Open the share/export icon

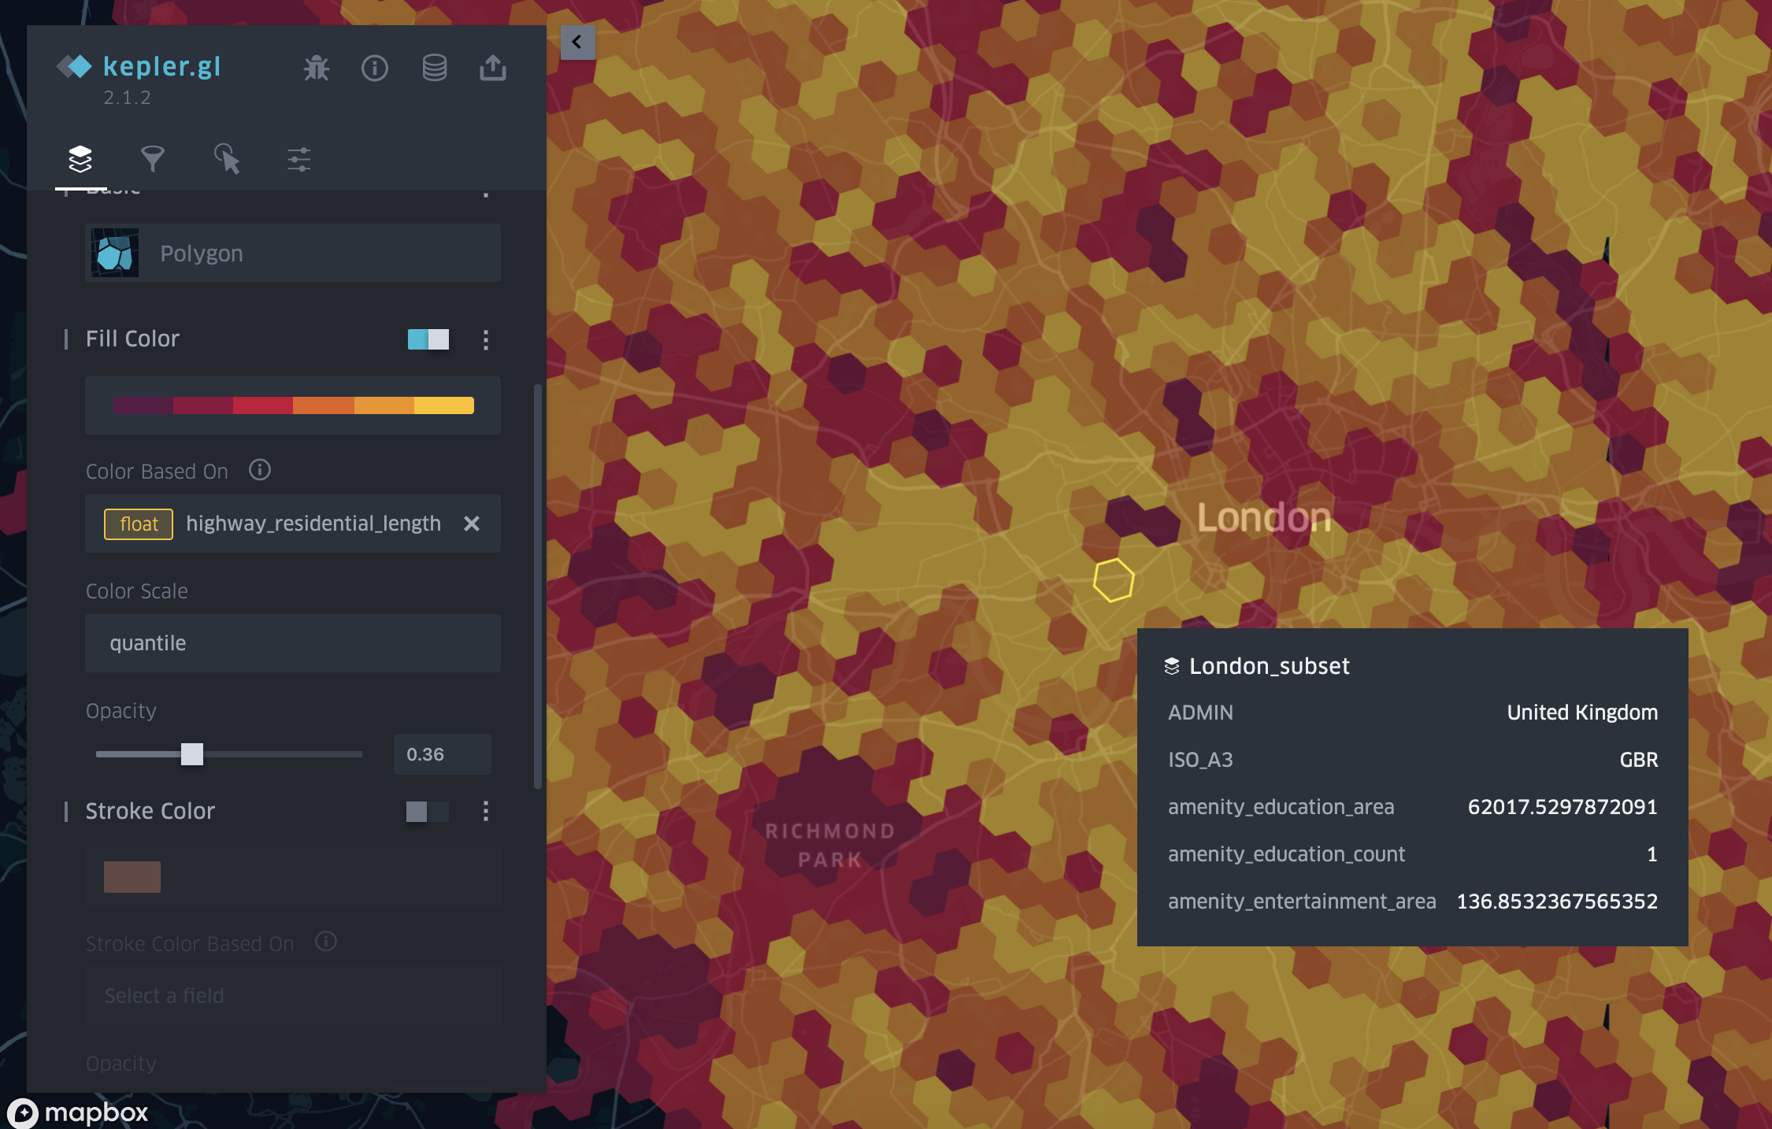493,68
